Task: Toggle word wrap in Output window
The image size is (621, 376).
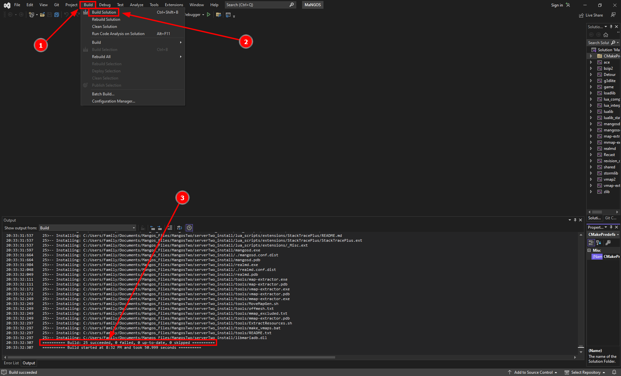Action: [x=180, y=228]
